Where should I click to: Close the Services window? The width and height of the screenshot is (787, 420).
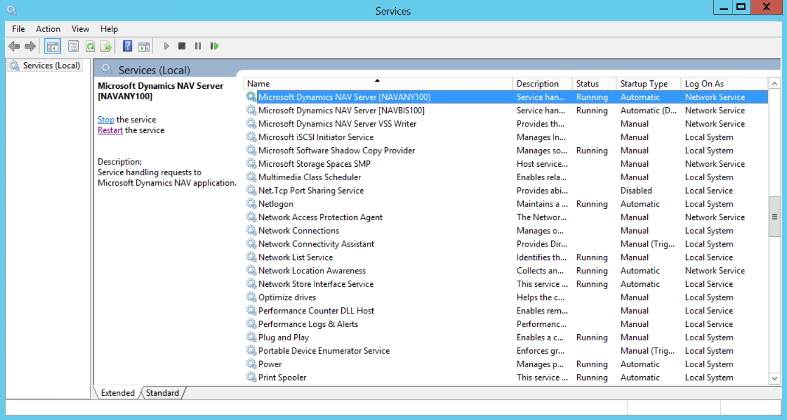[x=766, y=7]
